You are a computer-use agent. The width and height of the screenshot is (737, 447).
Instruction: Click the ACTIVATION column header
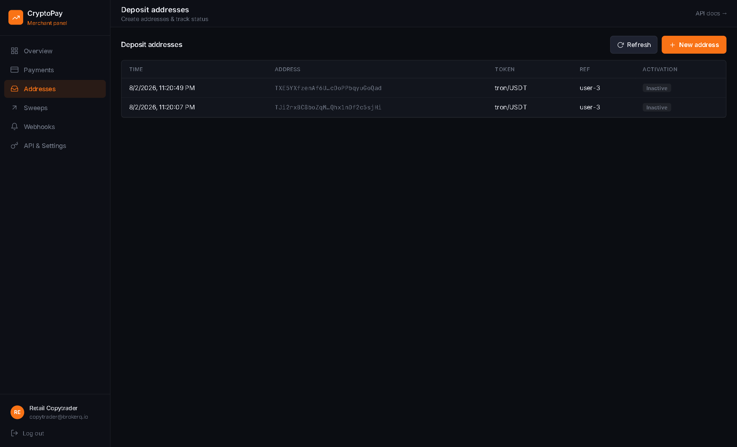click(660, 69)
